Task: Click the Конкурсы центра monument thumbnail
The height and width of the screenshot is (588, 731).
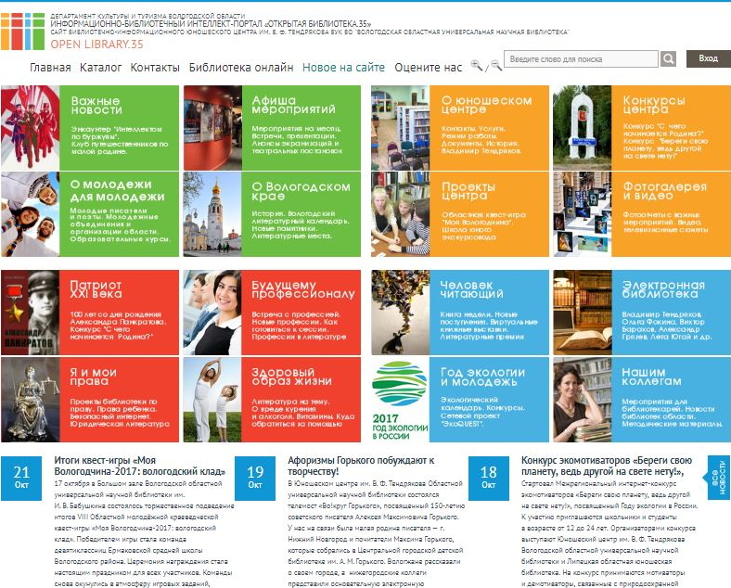Action: (x=583, y=128)
